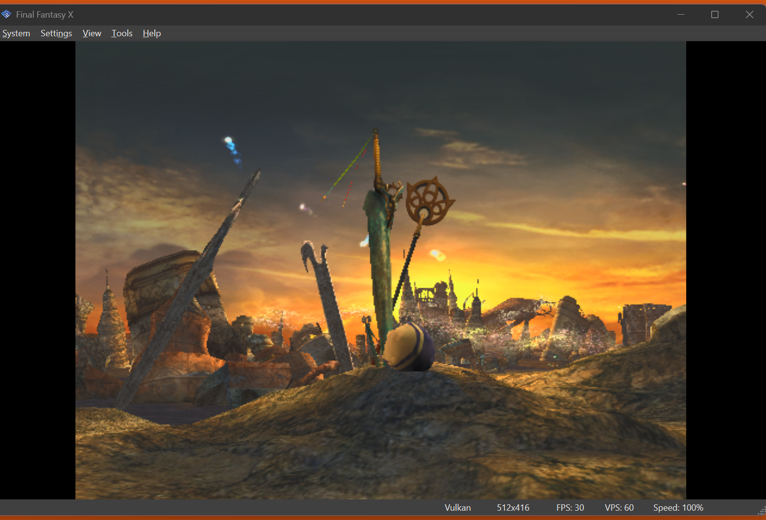766x520 pixels.
Task: Minimize the Final Fantasy X window
Action: click(681, 15)
